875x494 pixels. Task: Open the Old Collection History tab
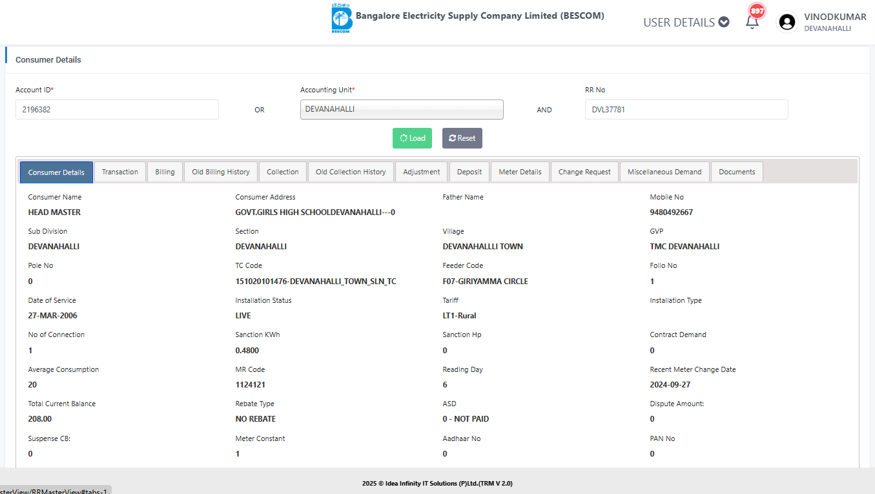(351, 172)
